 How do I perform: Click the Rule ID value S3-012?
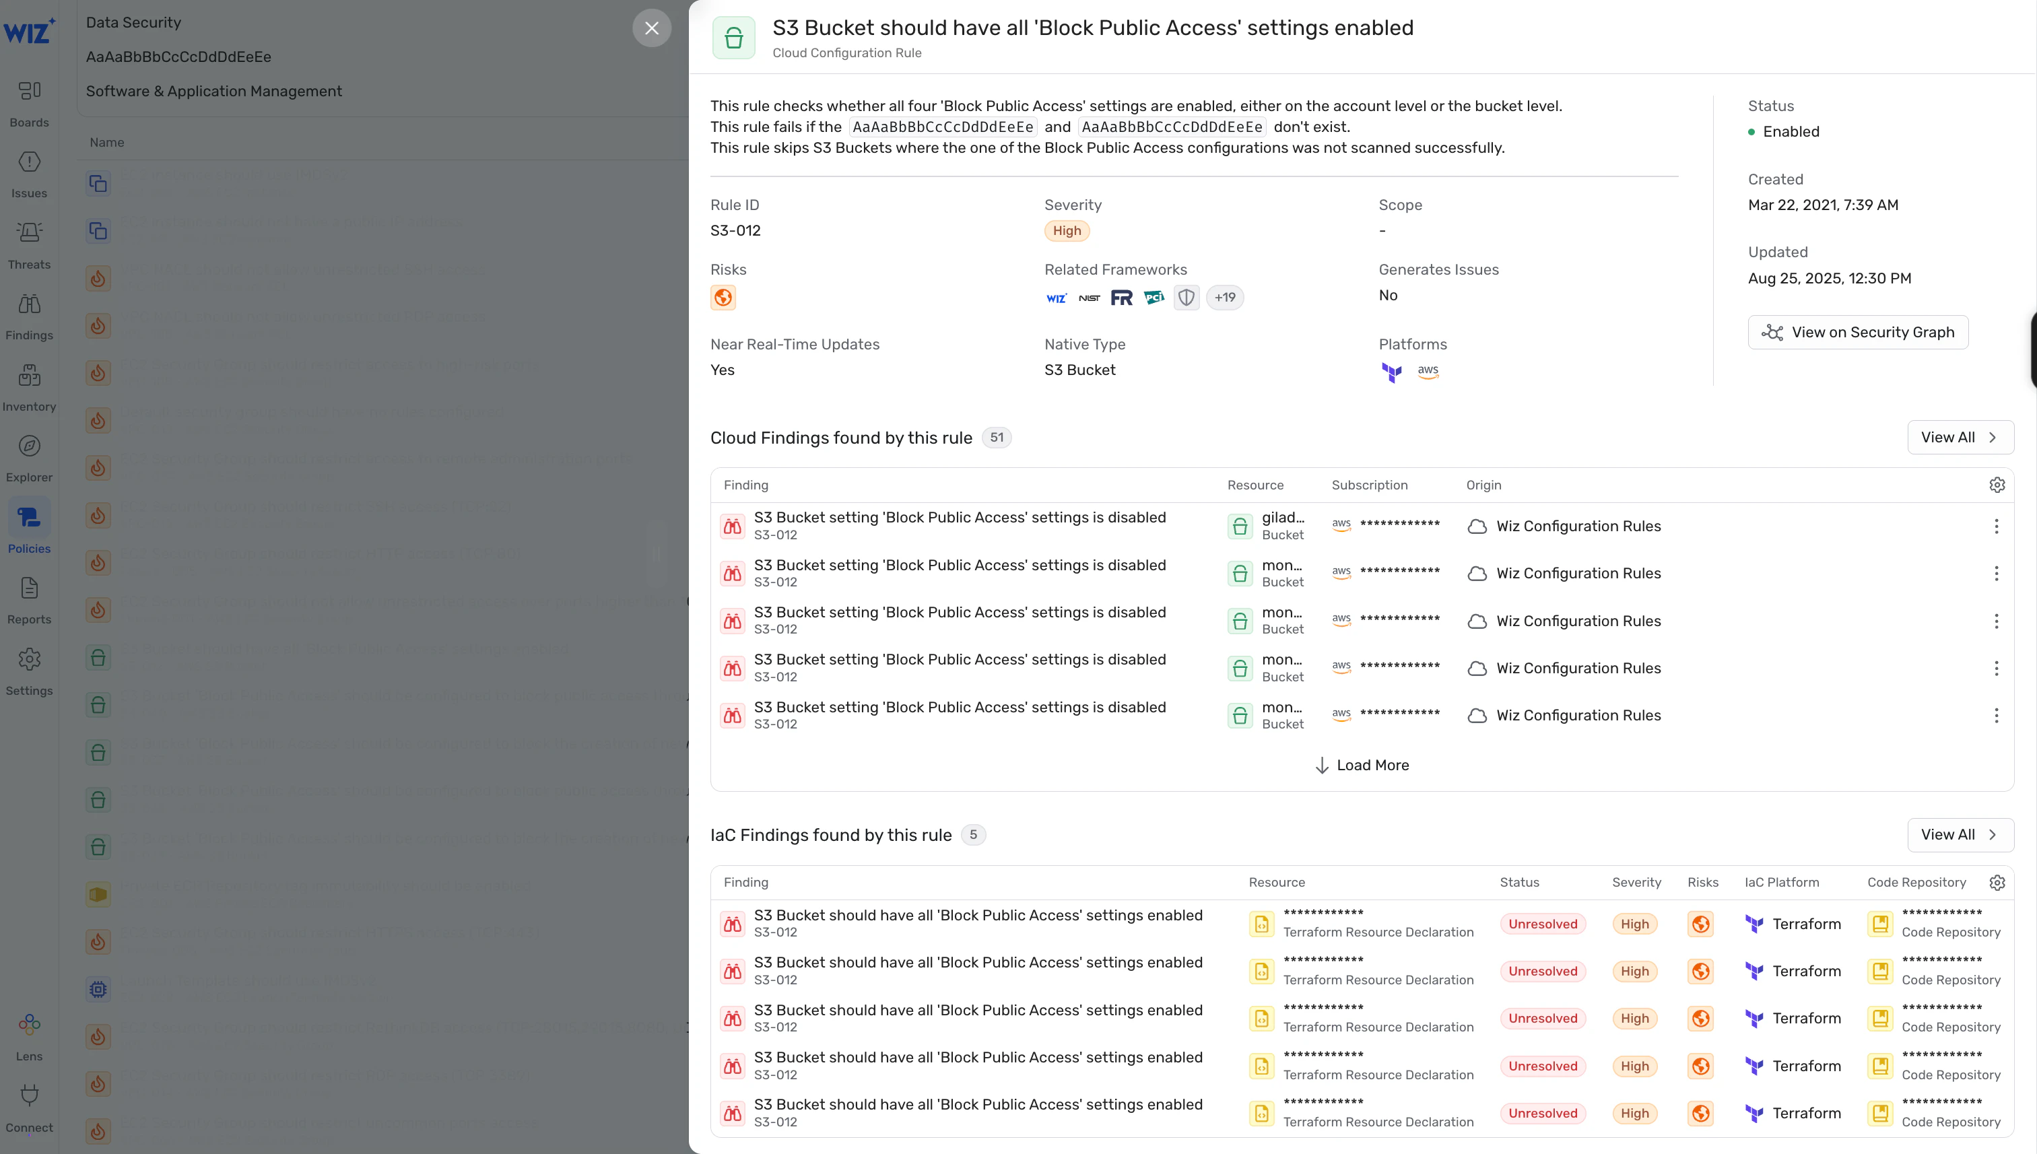[x=735, y=231]
